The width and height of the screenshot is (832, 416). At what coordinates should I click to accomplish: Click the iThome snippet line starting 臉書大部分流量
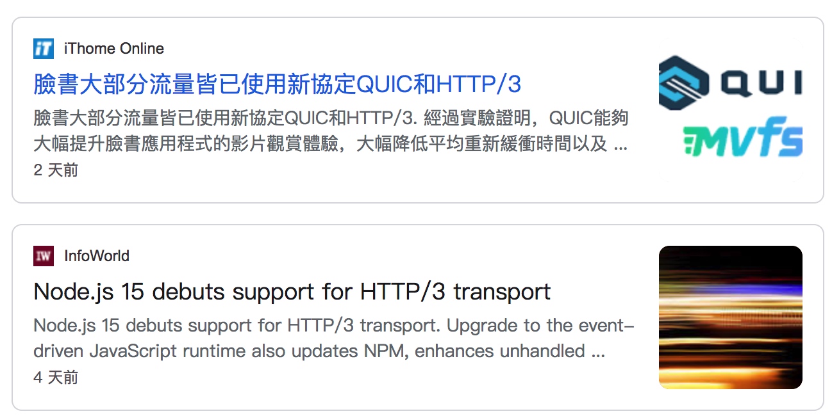coord(331,118)
